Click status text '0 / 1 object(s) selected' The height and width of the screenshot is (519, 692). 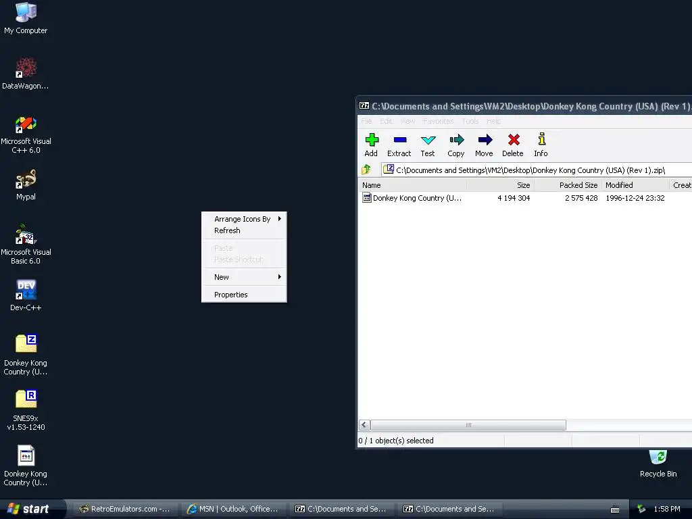pos(396,441)
